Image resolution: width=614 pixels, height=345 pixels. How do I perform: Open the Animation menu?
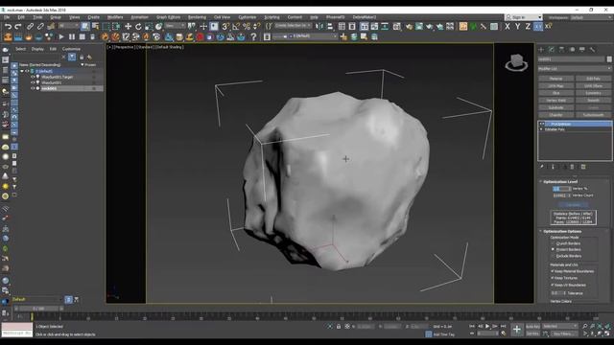click(140, 17)
